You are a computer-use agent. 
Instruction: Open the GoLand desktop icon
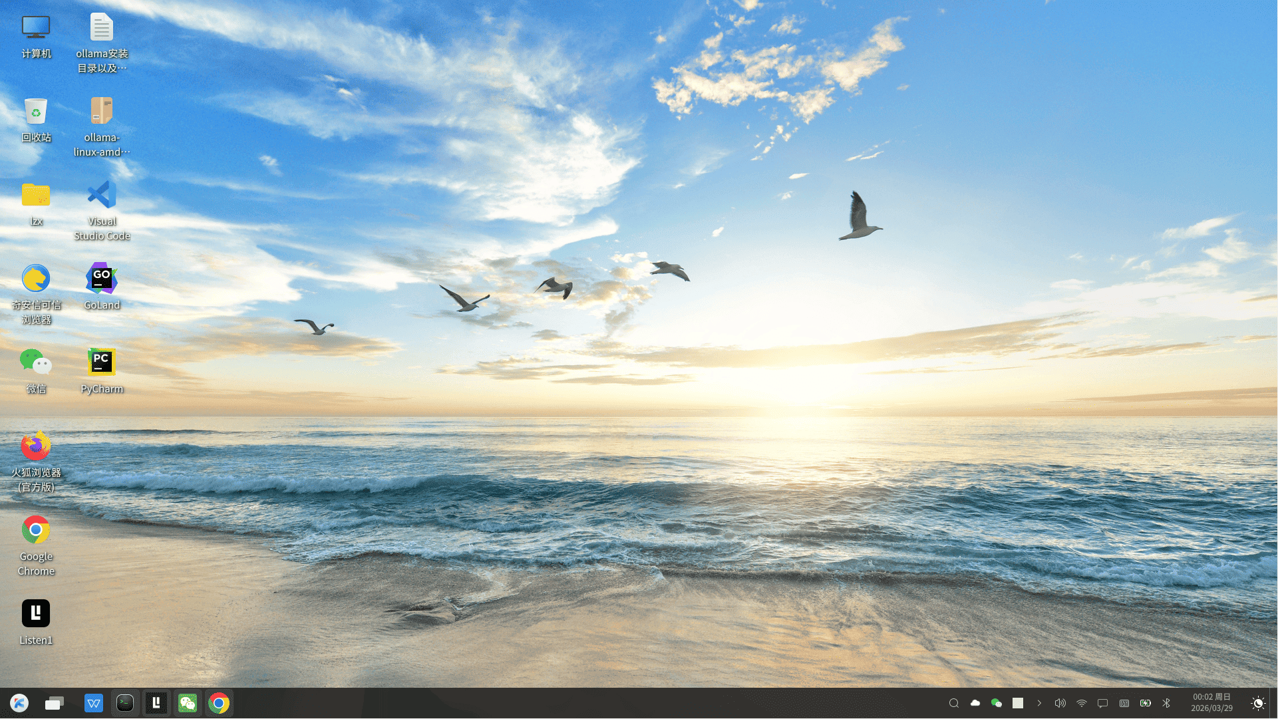click(x=102, y=279)
